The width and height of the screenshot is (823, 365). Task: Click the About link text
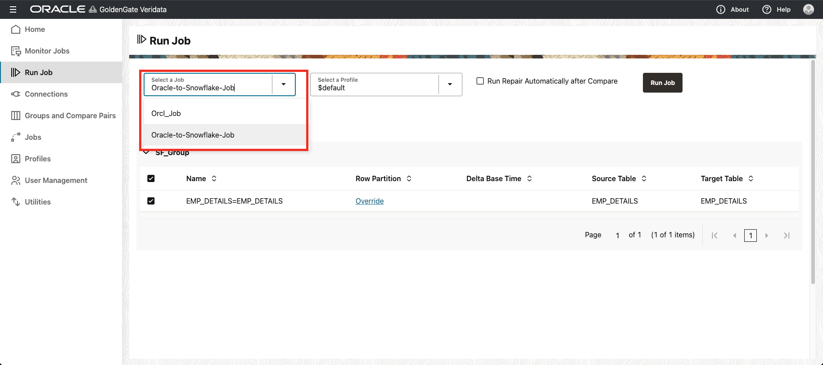pyautogui.click(x=739, y=9)
